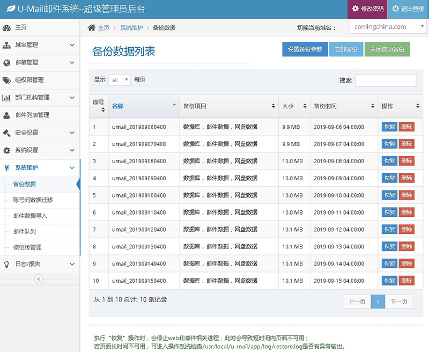The image size is (429, 352).
Task: Click the yen icon for 系统维护
Action: 6,168
